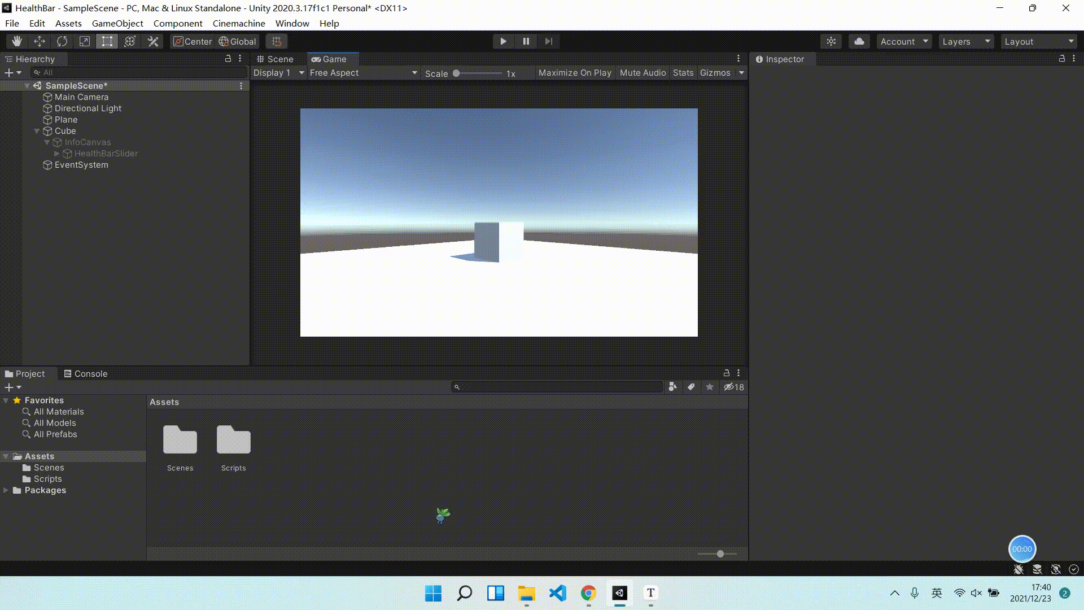The height and width of the screenshot is (610, 1084).
Task: Open the Gizmos dropdown arrow
Action: coord(741,73)
